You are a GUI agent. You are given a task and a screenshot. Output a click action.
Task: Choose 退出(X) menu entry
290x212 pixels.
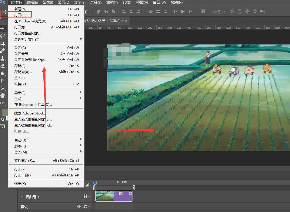tap(46, 184)
